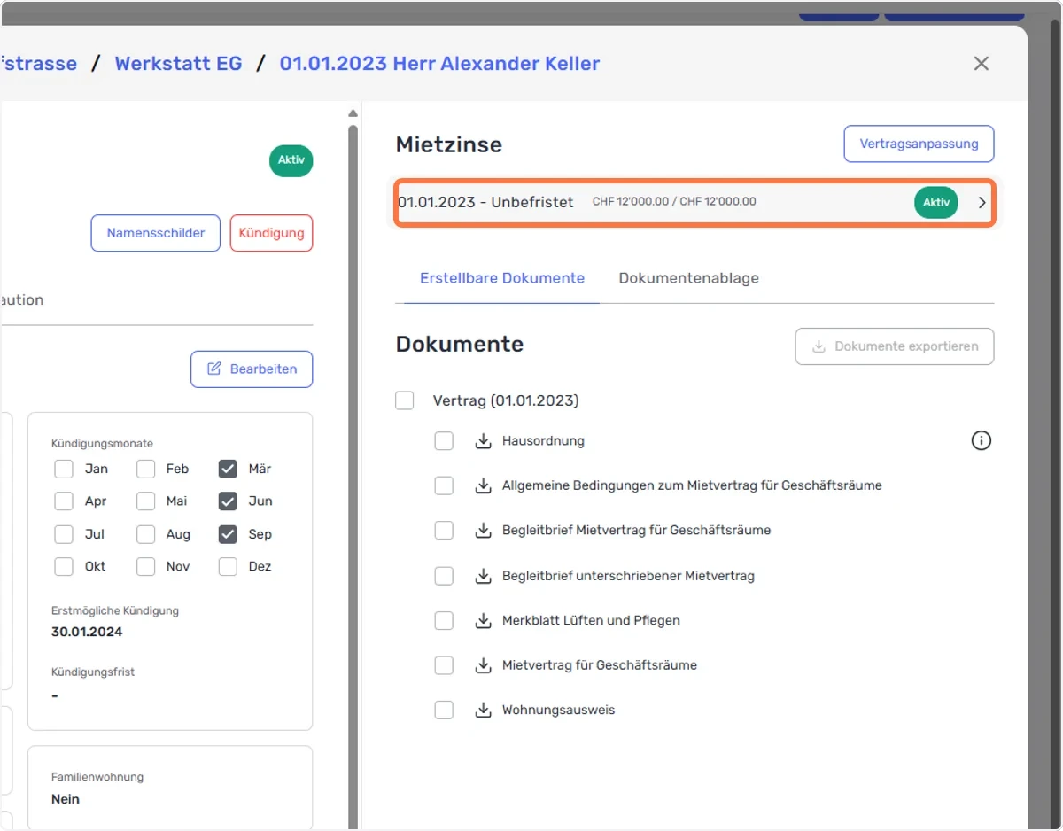Download the Wohnungsausweis document

click(483, 710)
